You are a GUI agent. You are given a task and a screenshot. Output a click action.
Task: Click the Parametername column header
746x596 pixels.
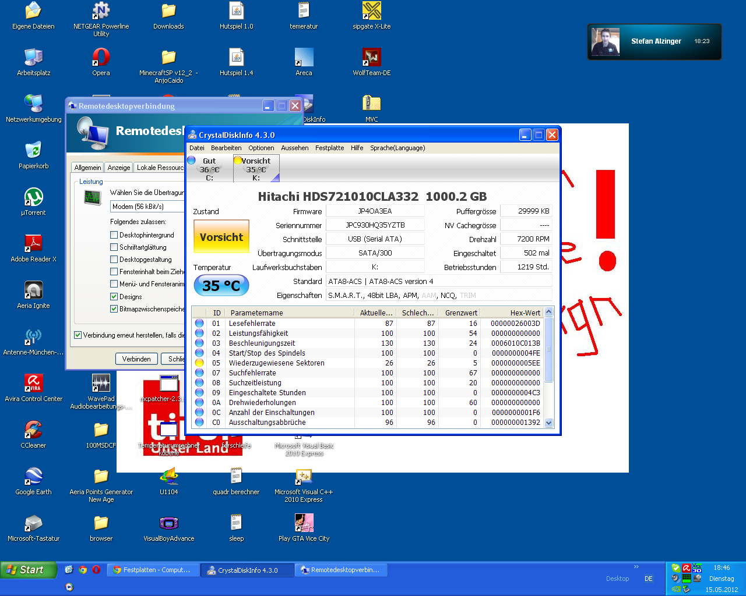pos(290,313)
